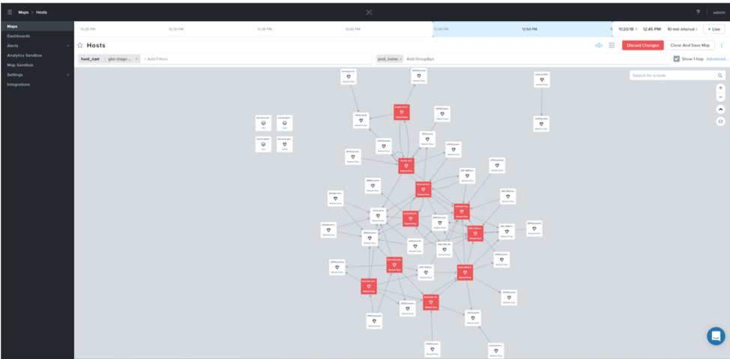
Task: Switch to the graph topology view icon
Action: (x=599, y=46)
